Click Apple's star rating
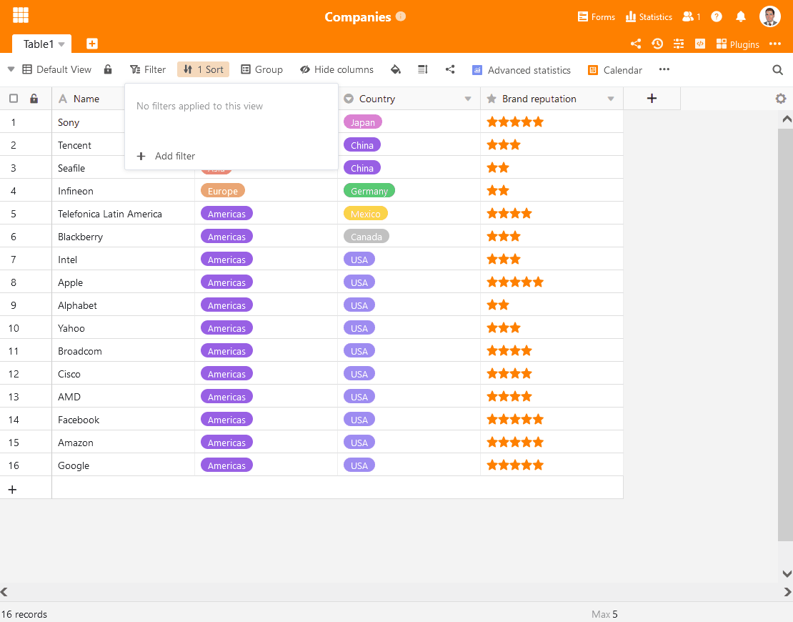The image size is (793, 622). (515, 282)
